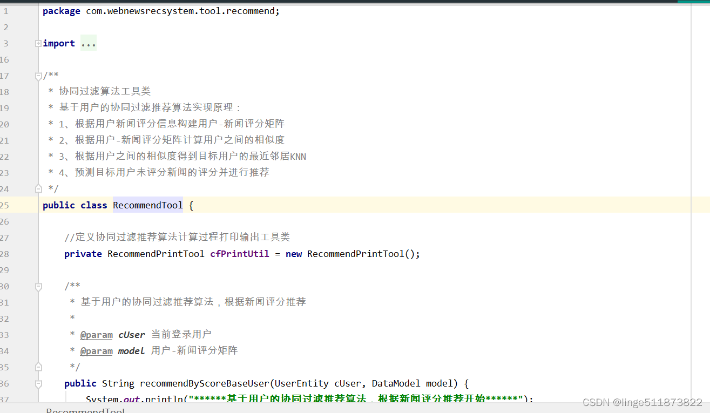Viewport: 710px width, 413px height.
Task: Click @param tag before cUser
Action: coord(97,335)
